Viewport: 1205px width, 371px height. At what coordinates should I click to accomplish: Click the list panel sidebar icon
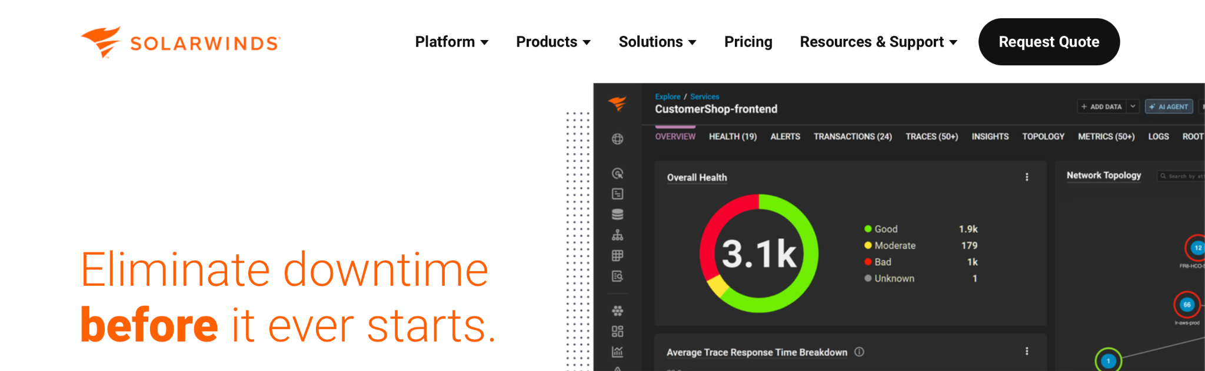coord(617,194)
